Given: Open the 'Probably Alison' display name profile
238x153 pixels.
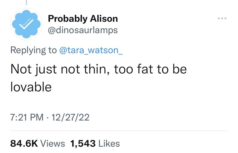Looking at the screenshot, I should (83, 19).
